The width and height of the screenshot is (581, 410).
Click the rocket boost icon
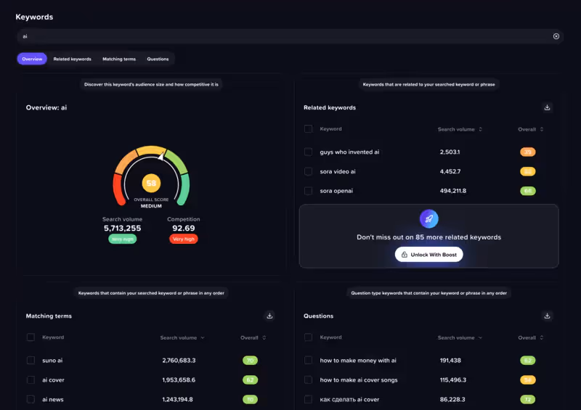(x=428, y=219)
